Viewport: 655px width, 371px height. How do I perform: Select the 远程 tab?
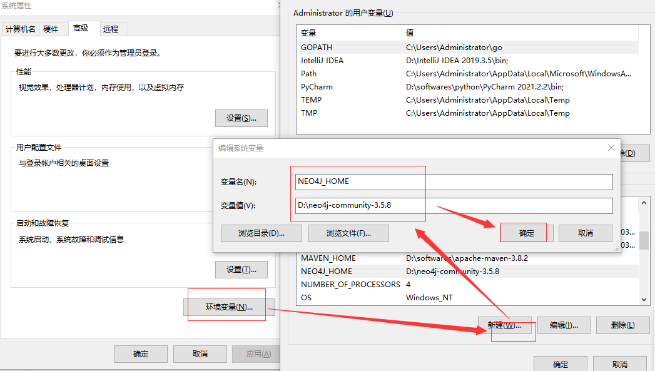pyautogui.click(x=113, y=28)
